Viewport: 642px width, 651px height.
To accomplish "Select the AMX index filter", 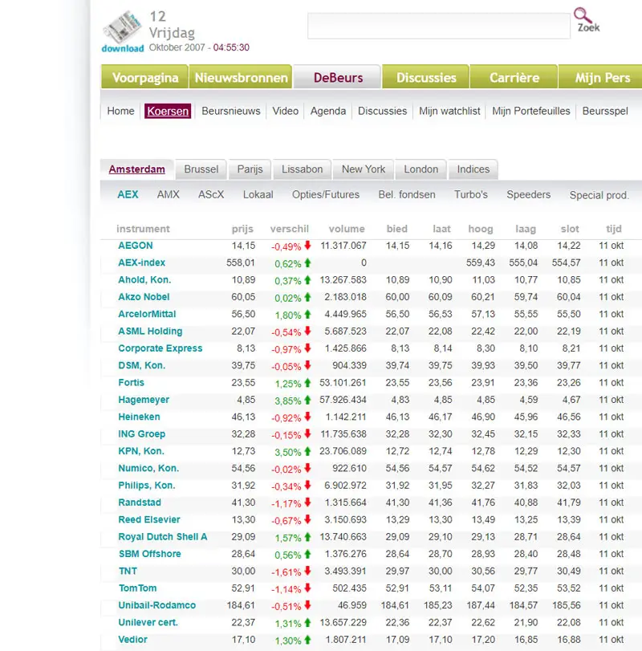I will (x=168, y=194).
